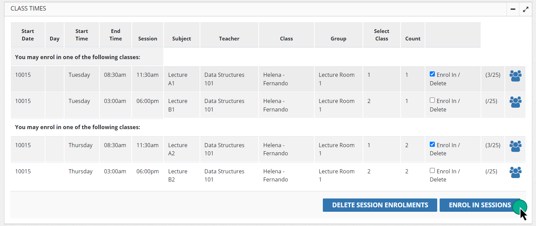Screen dimensions: 536x226
Task: View group members for Lecture A2 class
Action: coord(515,146)
